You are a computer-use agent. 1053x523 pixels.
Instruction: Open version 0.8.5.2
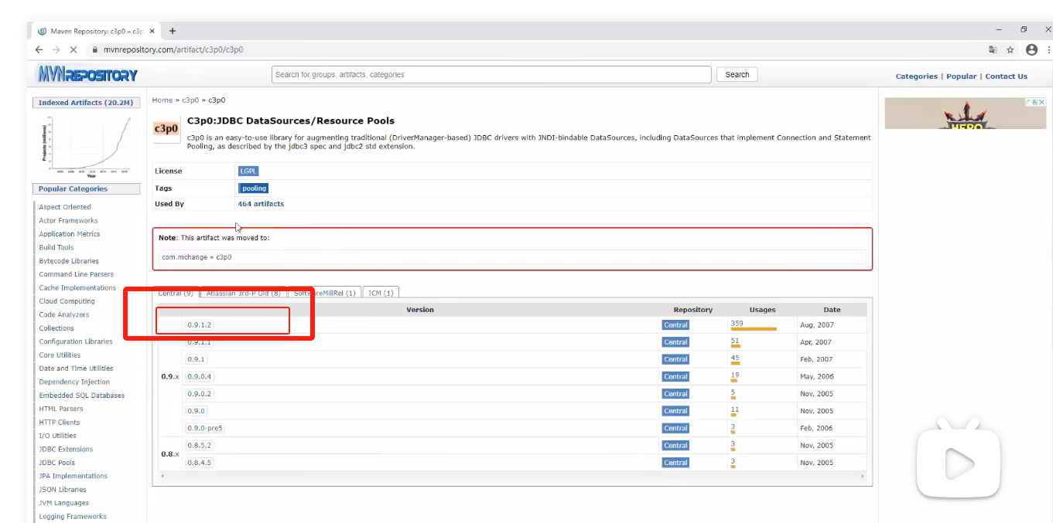click(200, 446)
